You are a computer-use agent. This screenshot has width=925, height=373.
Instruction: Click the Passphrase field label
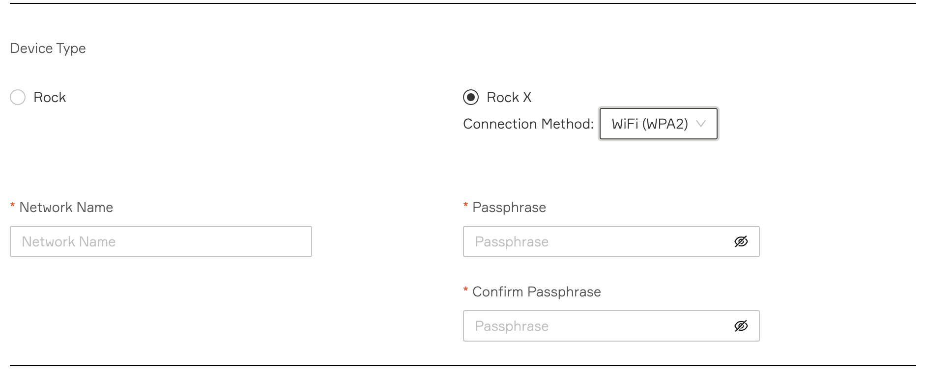(509, 207)
